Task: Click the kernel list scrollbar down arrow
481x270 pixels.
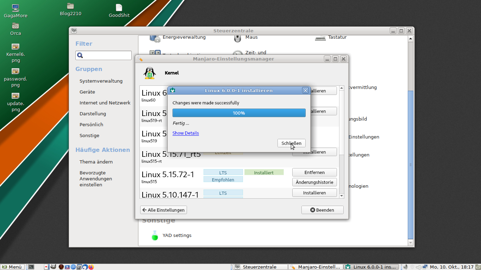Action: pyautogui.click(x=342, y=195)
